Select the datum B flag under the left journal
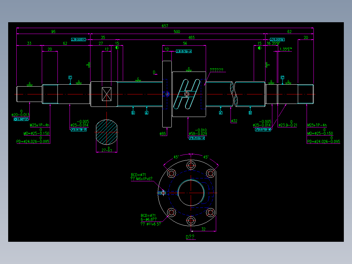 coord(133,113)
